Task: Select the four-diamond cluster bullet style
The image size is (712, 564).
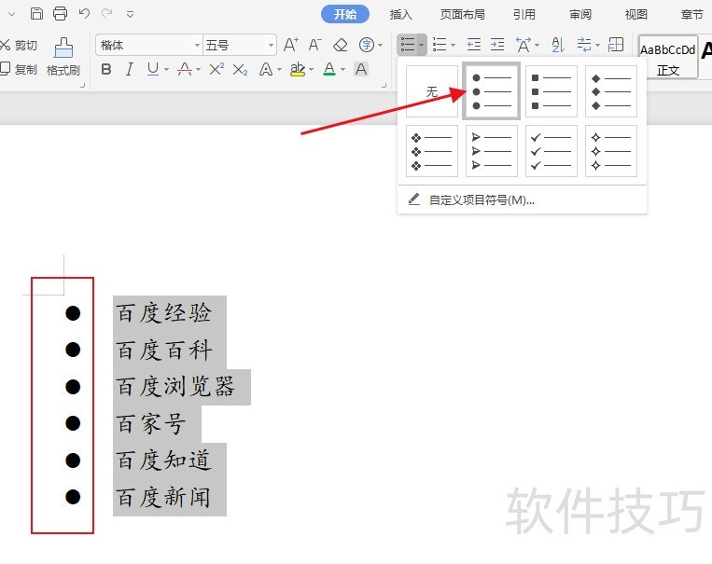Action: pos(432,151)
